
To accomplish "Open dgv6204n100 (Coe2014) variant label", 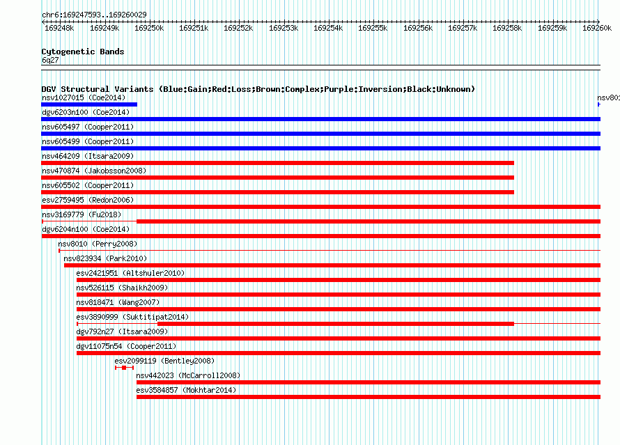I will click(86, 229).
